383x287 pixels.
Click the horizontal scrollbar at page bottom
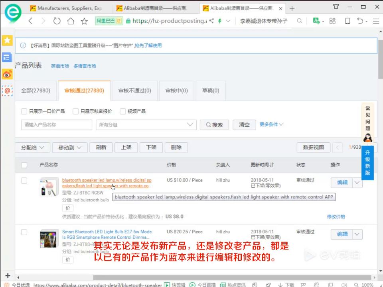click(232, 277)
